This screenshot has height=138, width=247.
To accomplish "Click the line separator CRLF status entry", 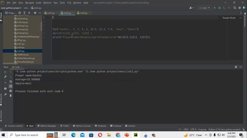I will [186, 130].
